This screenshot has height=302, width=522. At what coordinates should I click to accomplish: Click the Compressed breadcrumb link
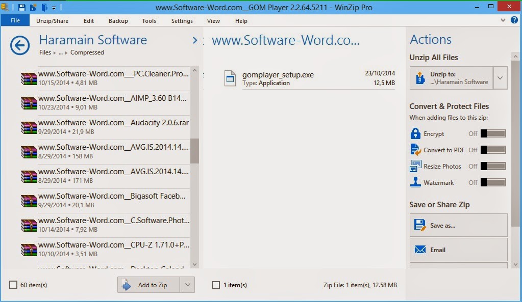click(87, 52)
